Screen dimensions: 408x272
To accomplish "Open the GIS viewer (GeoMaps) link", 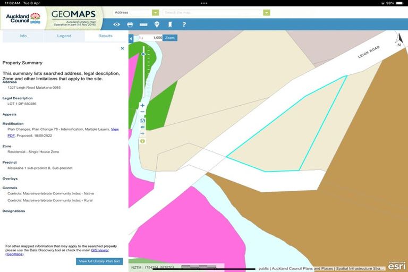I will pos(100,250).
